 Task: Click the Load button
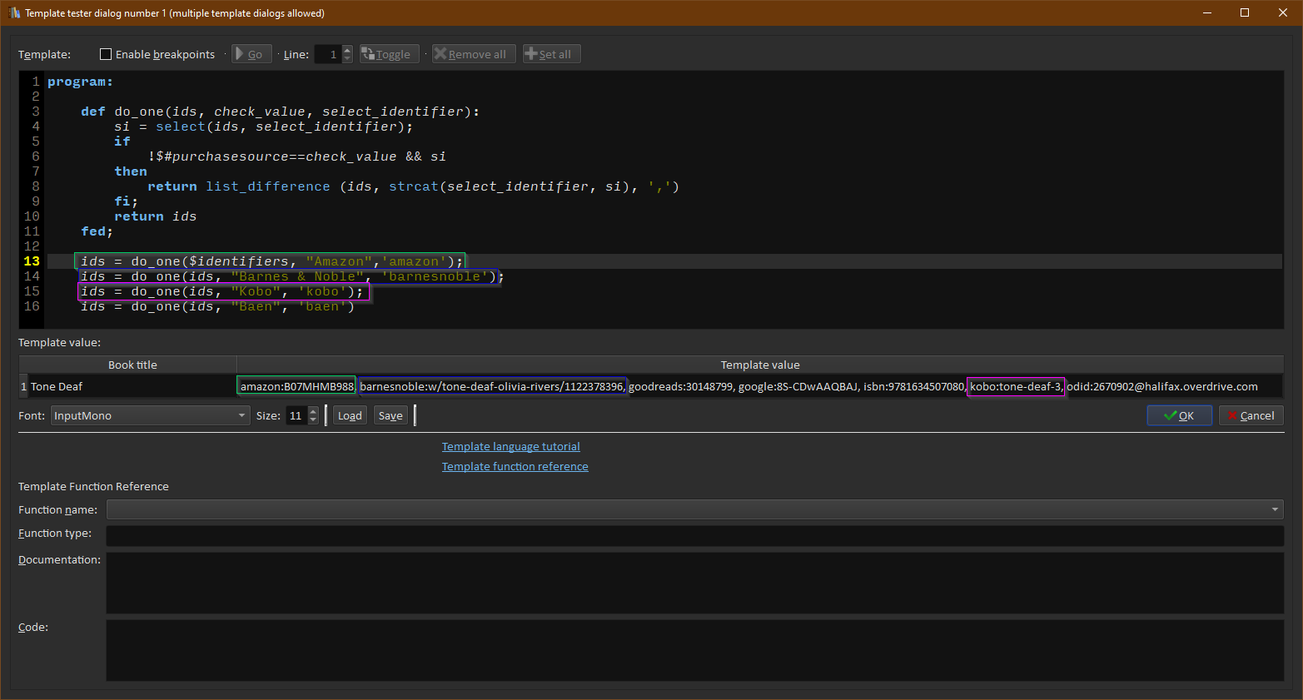pos(350,415)
